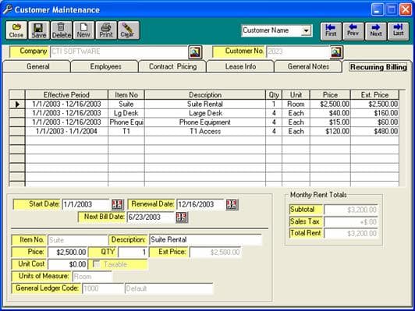Viewport: 415px width, 311px height.
Task: Click the General Ledger Code 1000 field
Action: pos(103,288)
